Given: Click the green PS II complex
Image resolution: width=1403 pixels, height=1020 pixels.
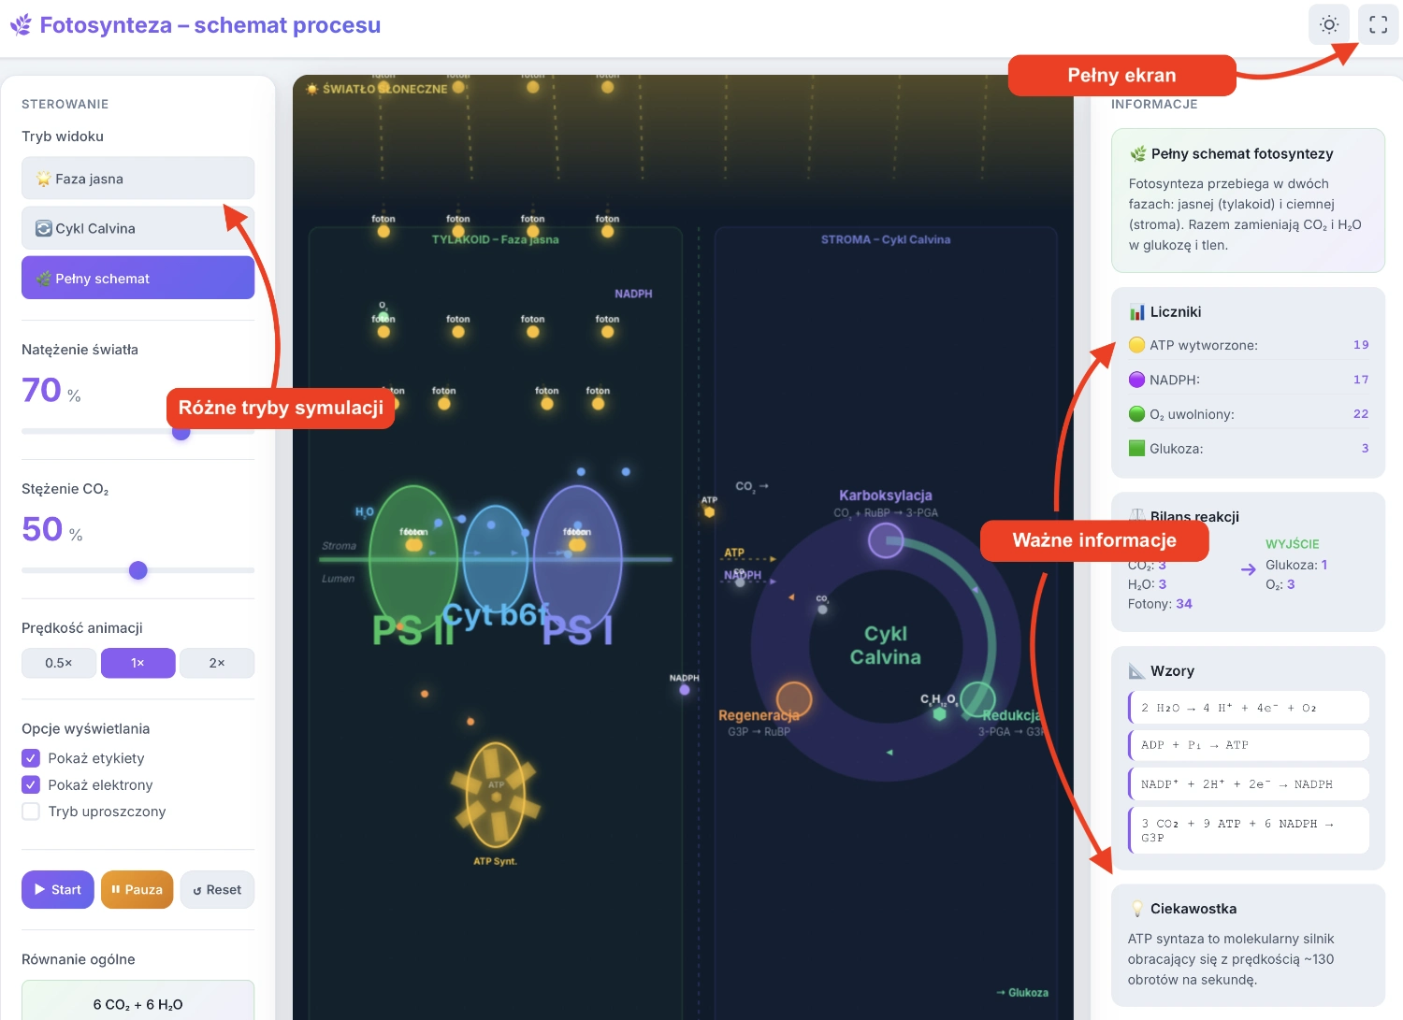Looking at the screenshot, I should [412, 561].
